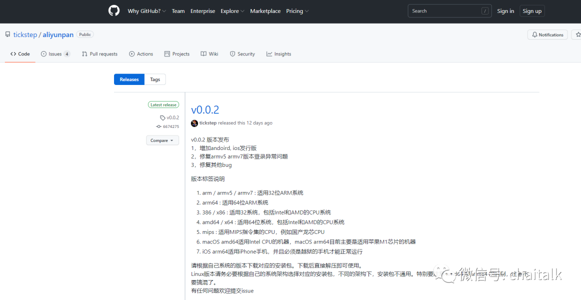
Task: Click the Issues count badge 4
Action: point(67,54)
